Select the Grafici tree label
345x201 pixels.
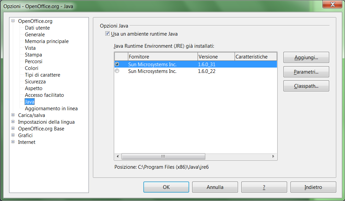tap(25, 135)
